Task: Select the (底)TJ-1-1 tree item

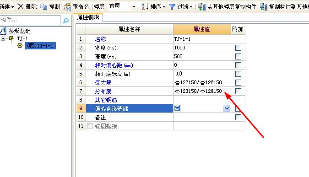Action: (40, 46)
